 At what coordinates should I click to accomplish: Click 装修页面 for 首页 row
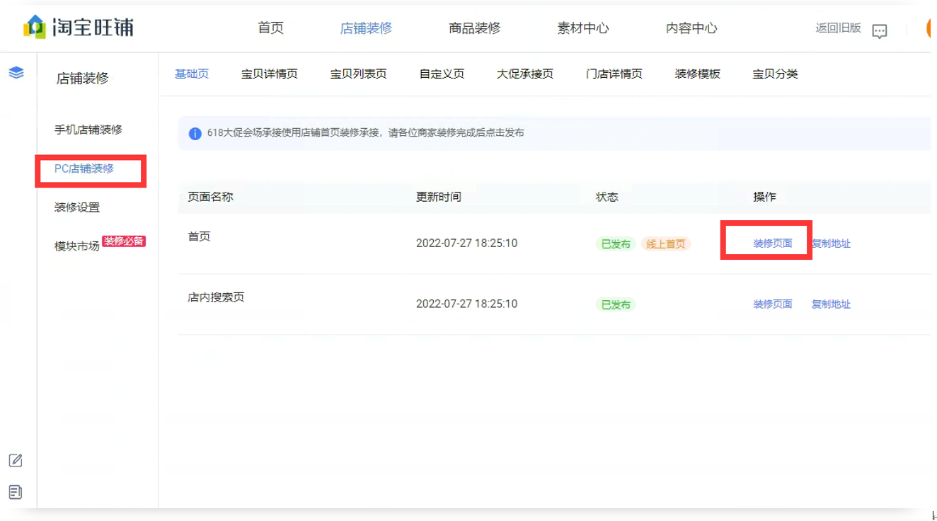point(773,244)
